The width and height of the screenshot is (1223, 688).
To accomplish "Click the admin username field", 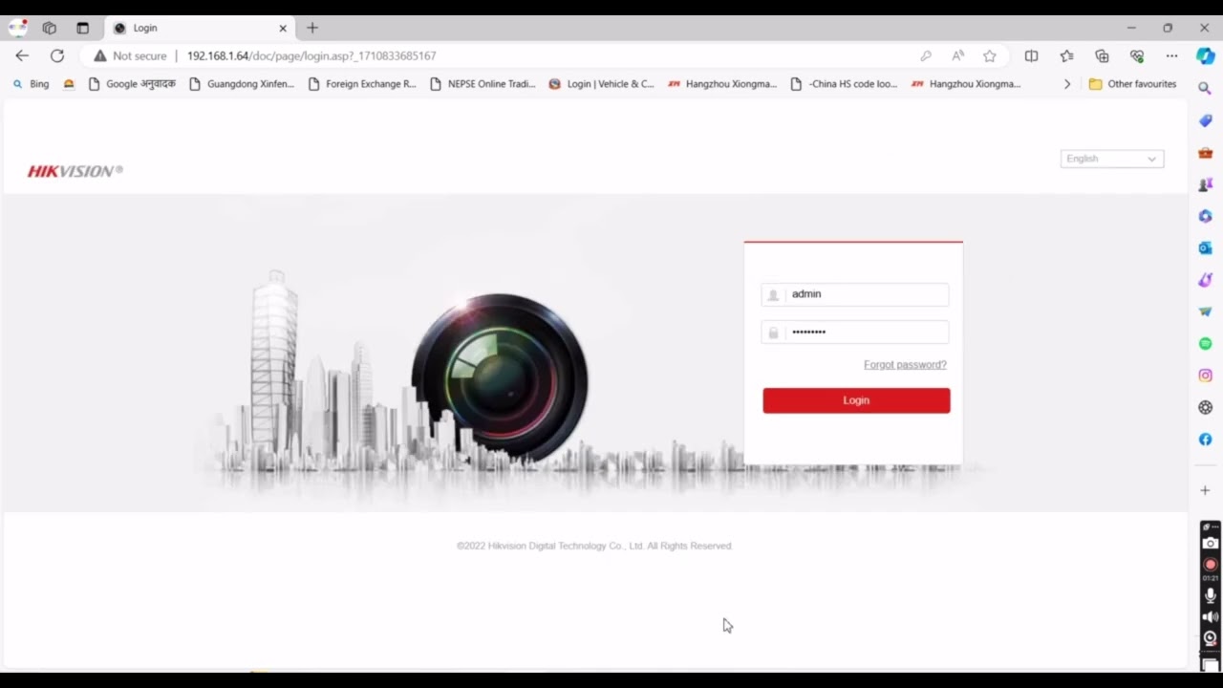I will click(855, 294).
